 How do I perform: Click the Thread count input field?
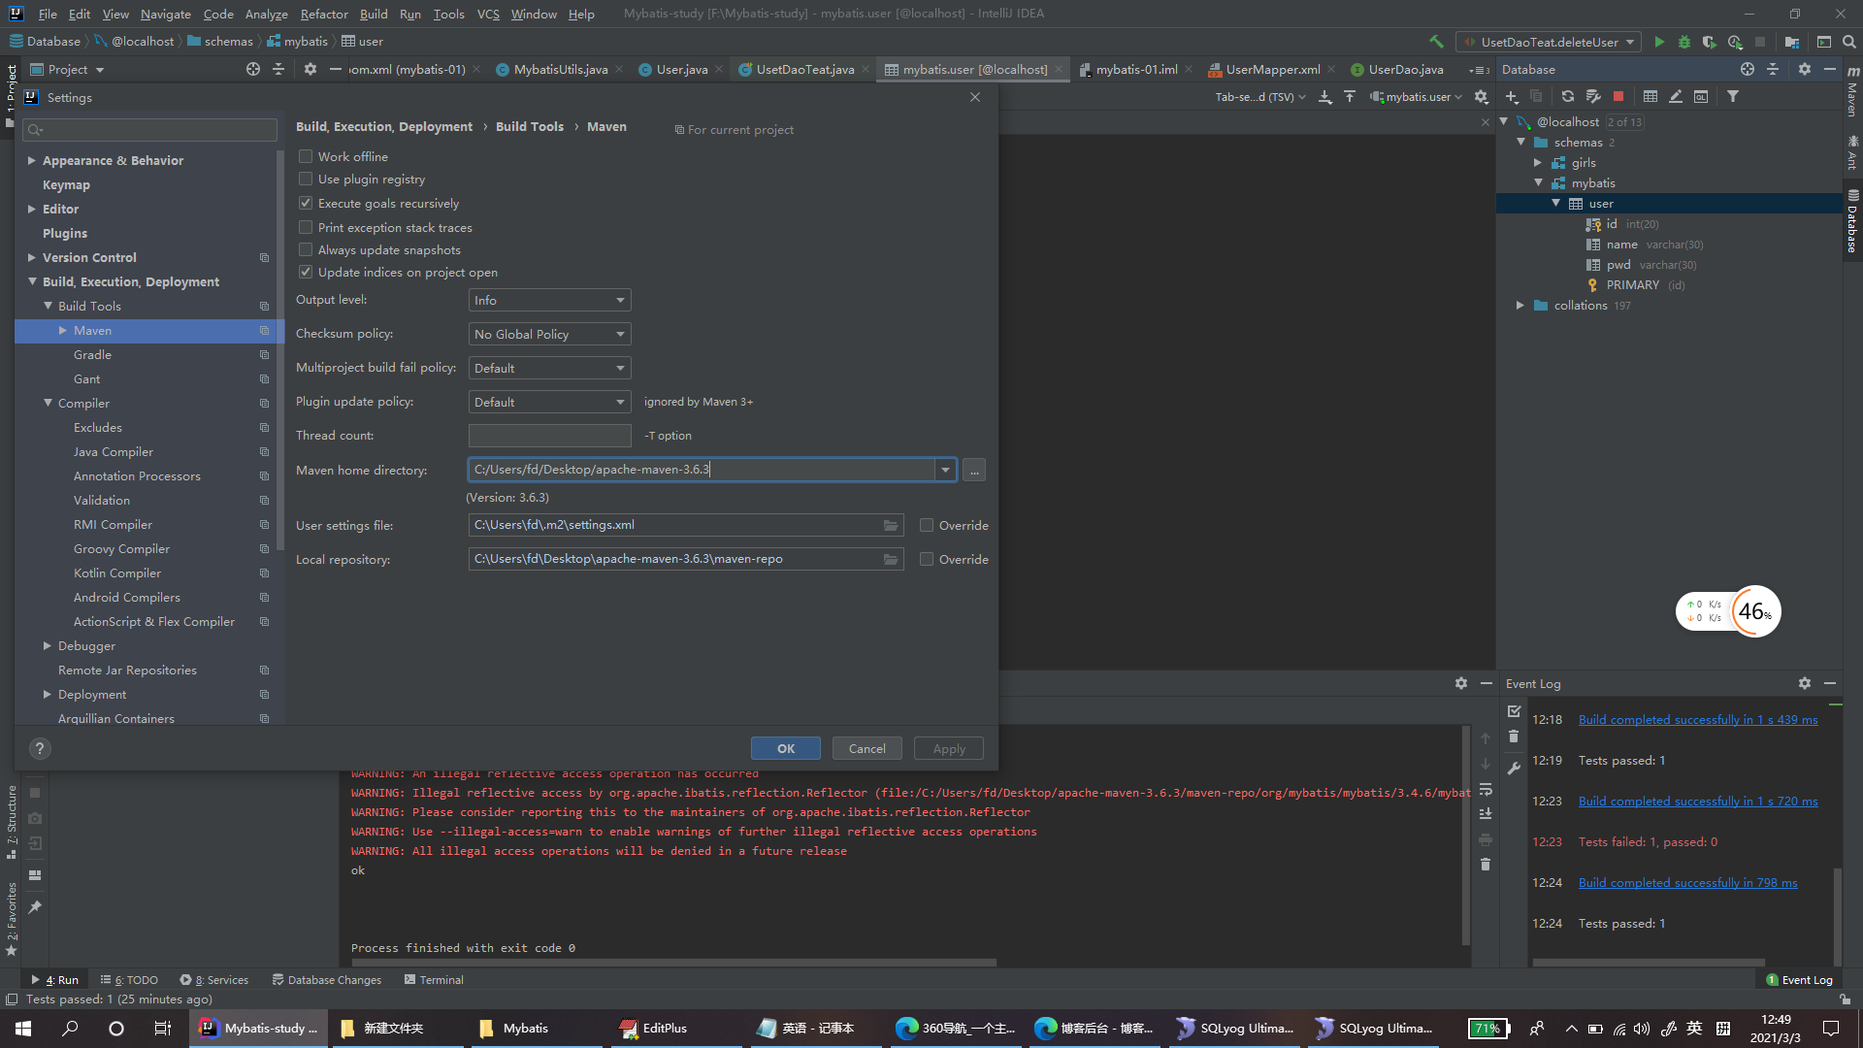pos(549,436)
